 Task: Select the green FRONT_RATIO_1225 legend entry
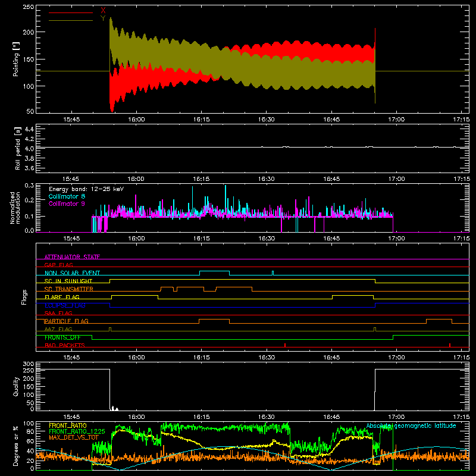pos(77,431)
